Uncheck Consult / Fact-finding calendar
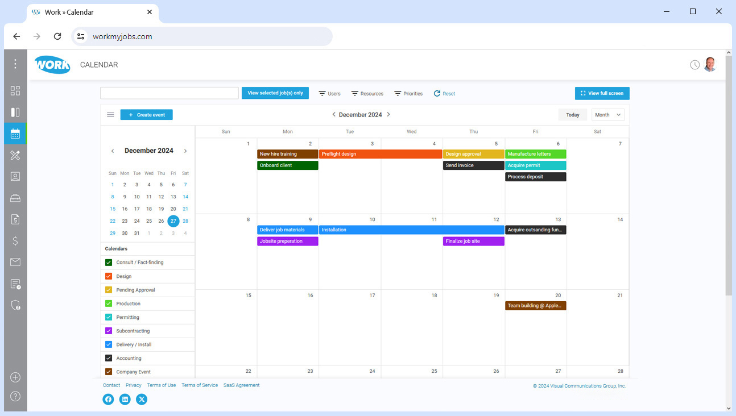 click(109, 263)
